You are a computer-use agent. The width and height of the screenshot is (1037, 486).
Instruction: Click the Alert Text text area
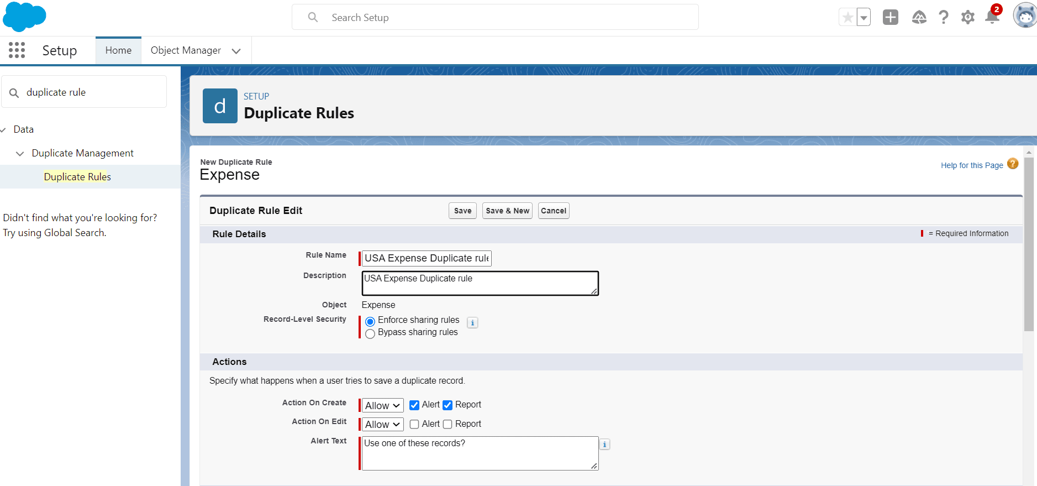click(x=480, y=453)
